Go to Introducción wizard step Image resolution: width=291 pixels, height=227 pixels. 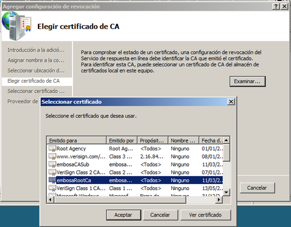click(x=36, y=50)
